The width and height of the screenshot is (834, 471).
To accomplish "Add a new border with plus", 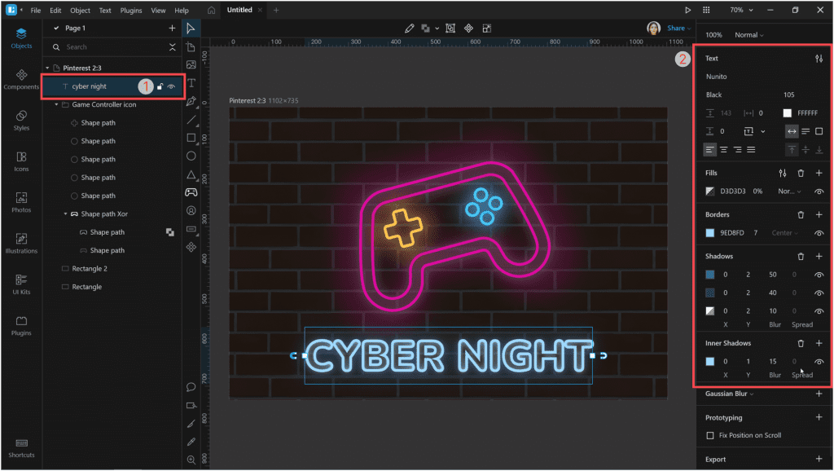I will [819, 215].
